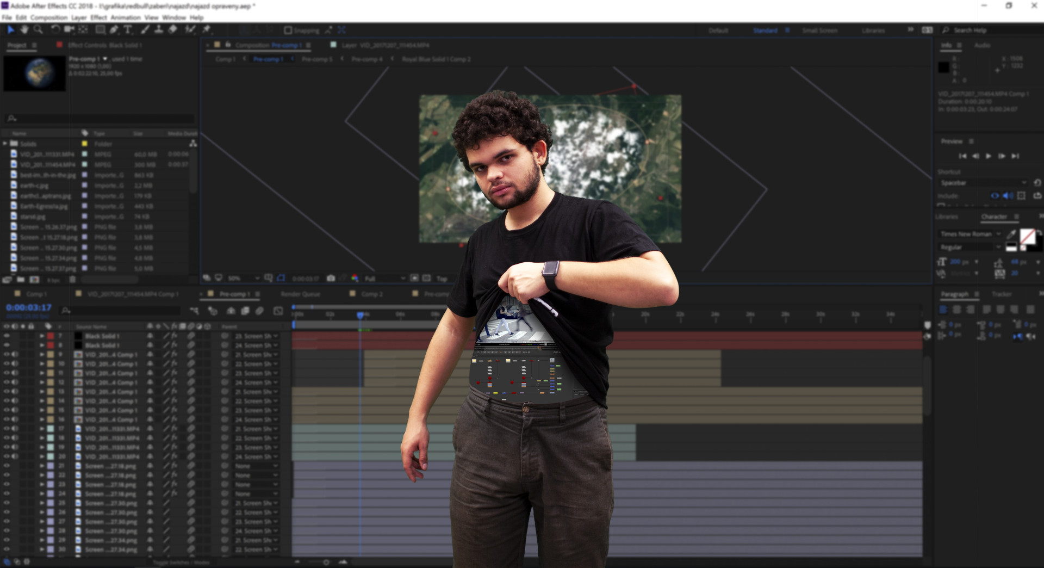Viewport: 1044px width, 568px height.
Task: Open the Spacebar shortcut dropdown
Action: (984, 183)
